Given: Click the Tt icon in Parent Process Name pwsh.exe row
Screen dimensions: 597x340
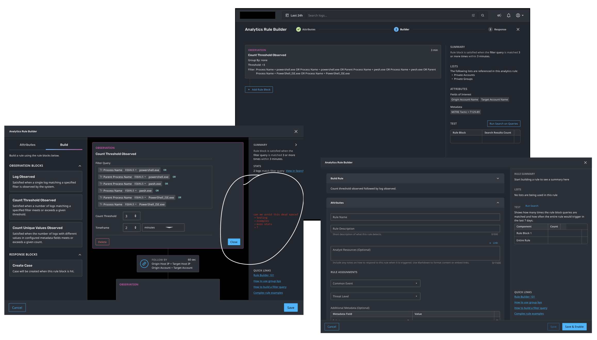Looking at the screenshot, I should pos(101,184).
